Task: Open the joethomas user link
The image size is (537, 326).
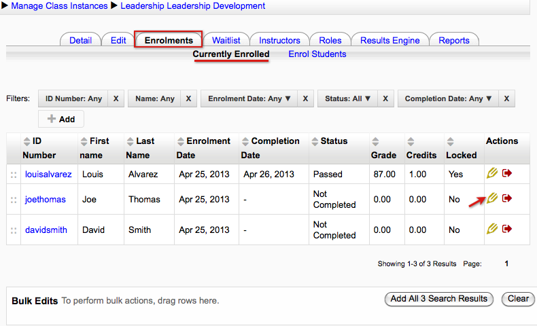Action: 46,200
